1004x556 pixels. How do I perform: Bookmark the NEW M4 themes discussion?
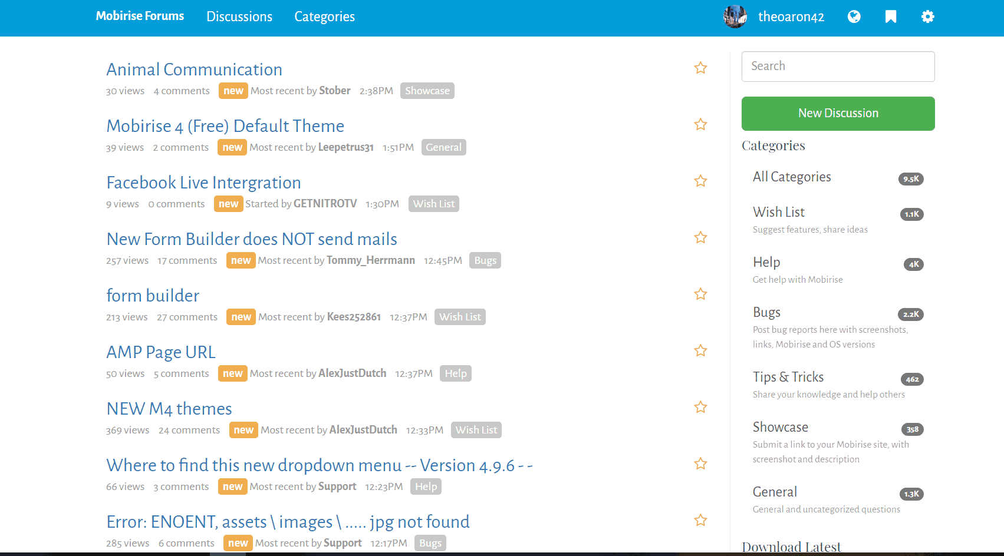click(700, 407)
